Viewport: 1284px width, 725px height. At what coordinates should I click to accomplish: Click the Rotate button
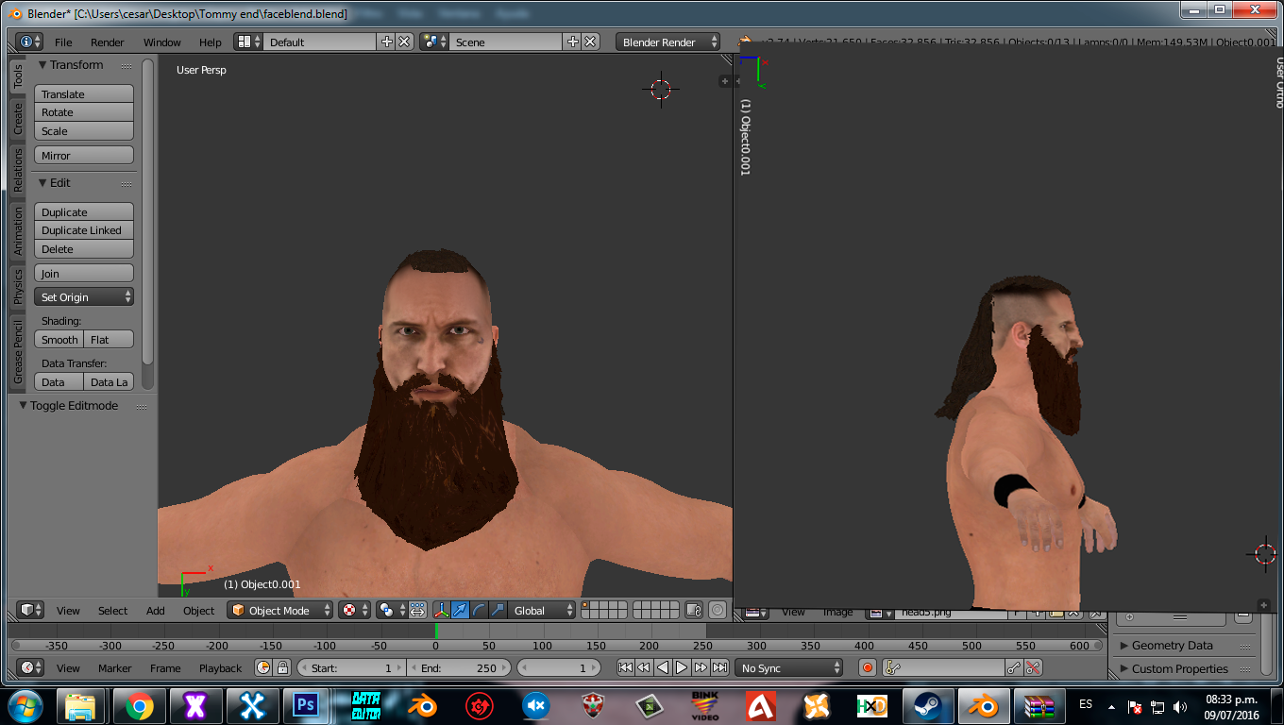(84, 112)
